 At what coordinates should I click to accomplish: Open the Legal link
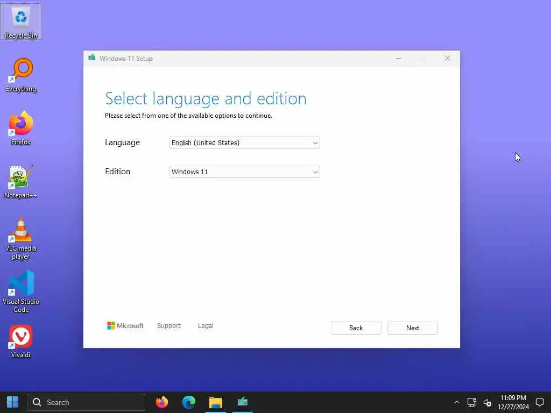point(206,326)
